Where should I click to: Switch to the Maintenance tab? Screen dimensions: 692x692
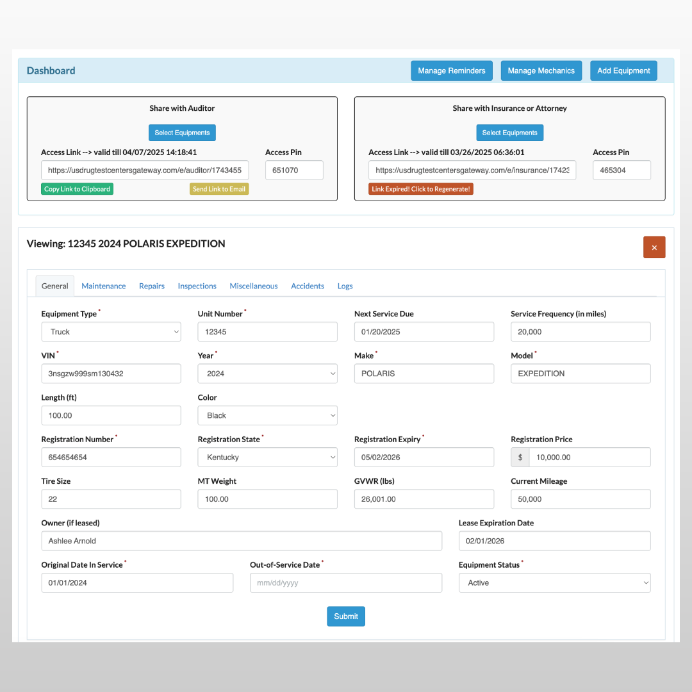[103, 286]
